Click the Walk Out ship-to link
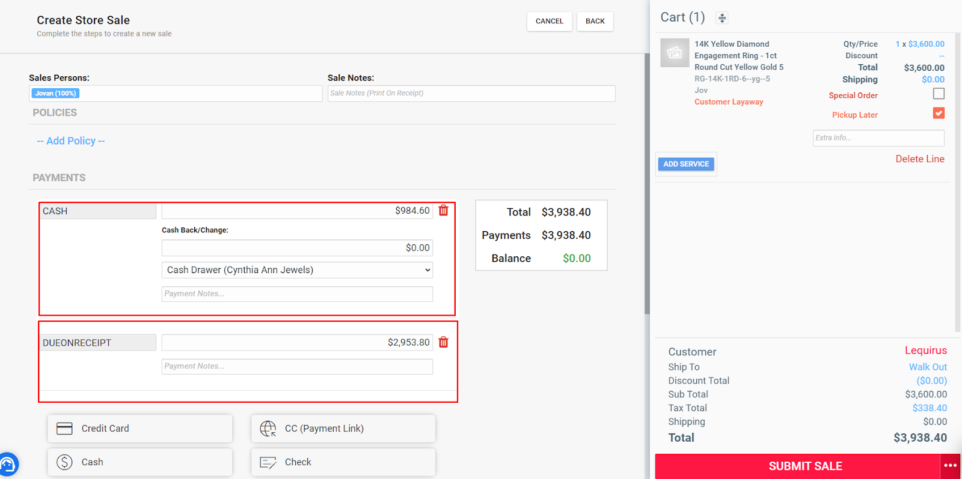Screen dimensions: 962x479 pos(928,367)
